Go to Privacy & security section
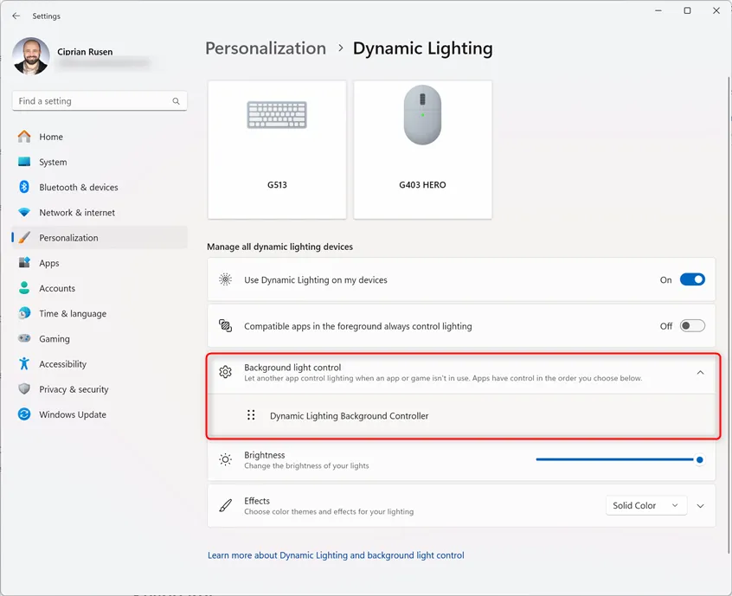 pyautogui.click(x=74, y=389)
